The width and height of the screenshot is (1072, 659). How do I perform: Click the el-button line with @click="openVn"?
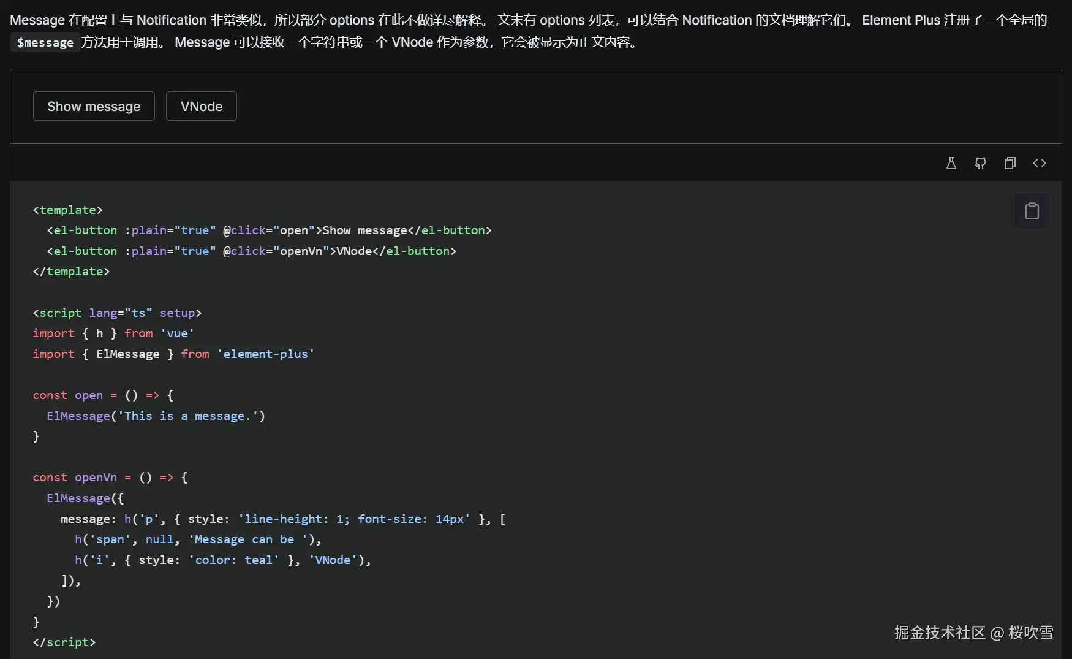(x=252, y=251)
